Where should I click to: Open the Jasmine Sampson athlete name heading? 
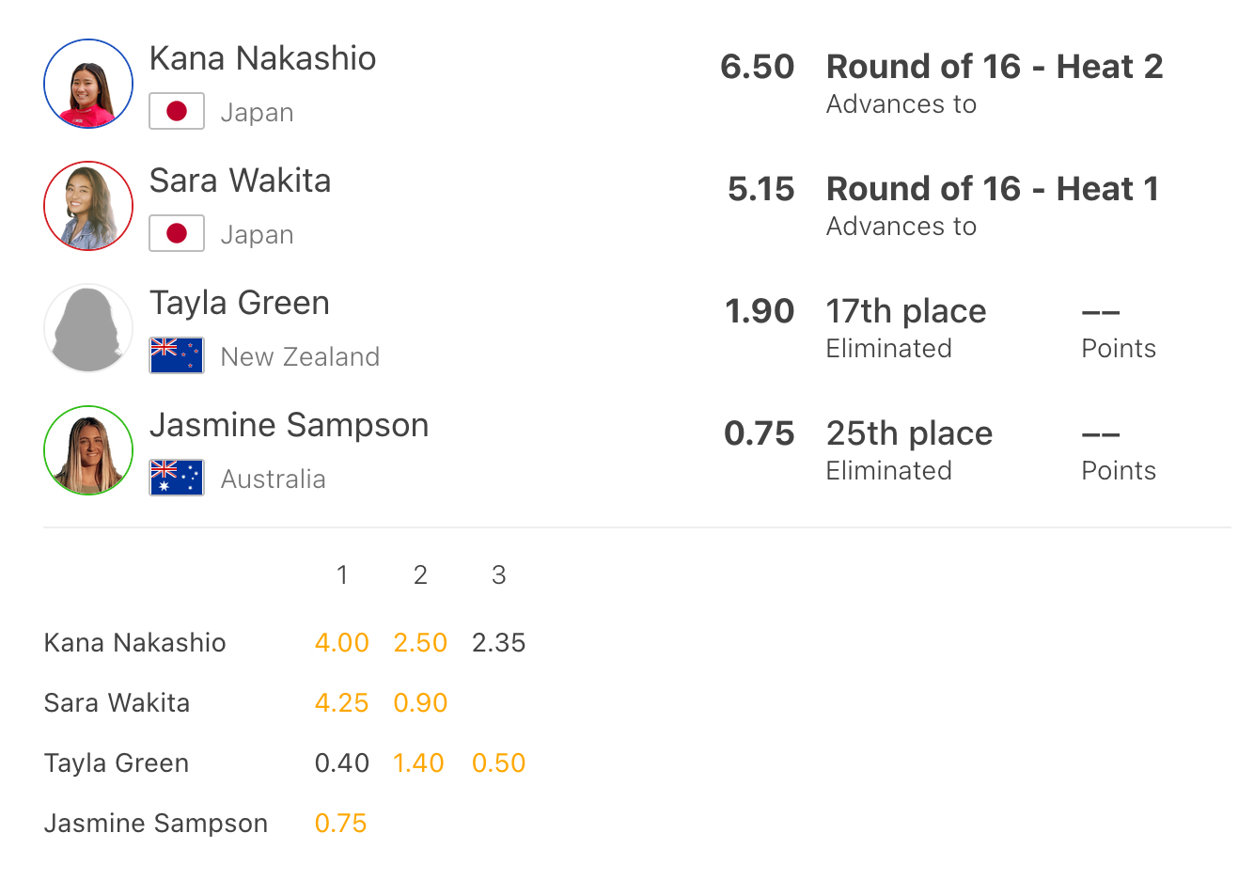(x=289, y=425)
